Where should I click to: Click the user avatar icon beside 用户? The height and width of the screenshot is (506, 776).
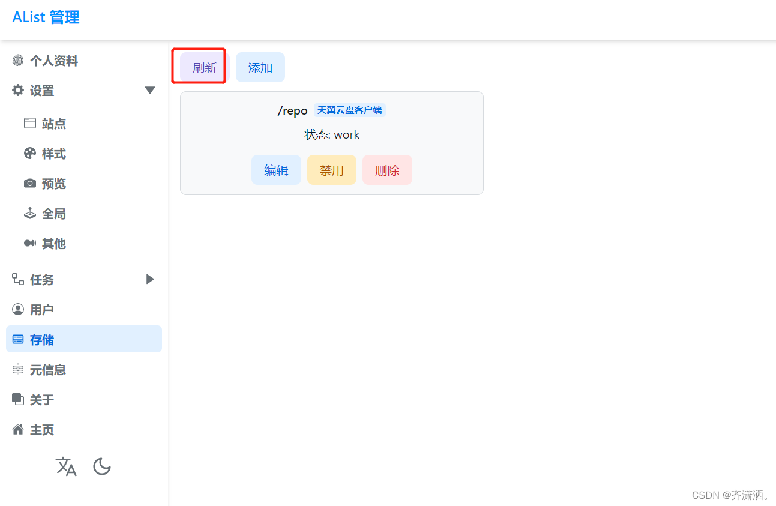[x=18, y=310]
